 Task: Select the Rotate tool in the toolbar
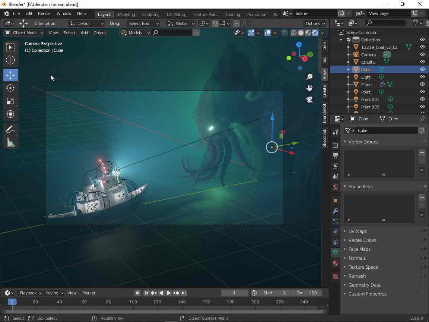pos(10,88)
